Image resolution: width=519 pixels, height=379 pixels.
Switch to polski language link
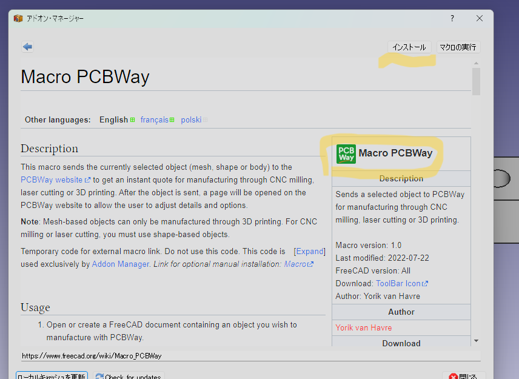pos(191,120)
